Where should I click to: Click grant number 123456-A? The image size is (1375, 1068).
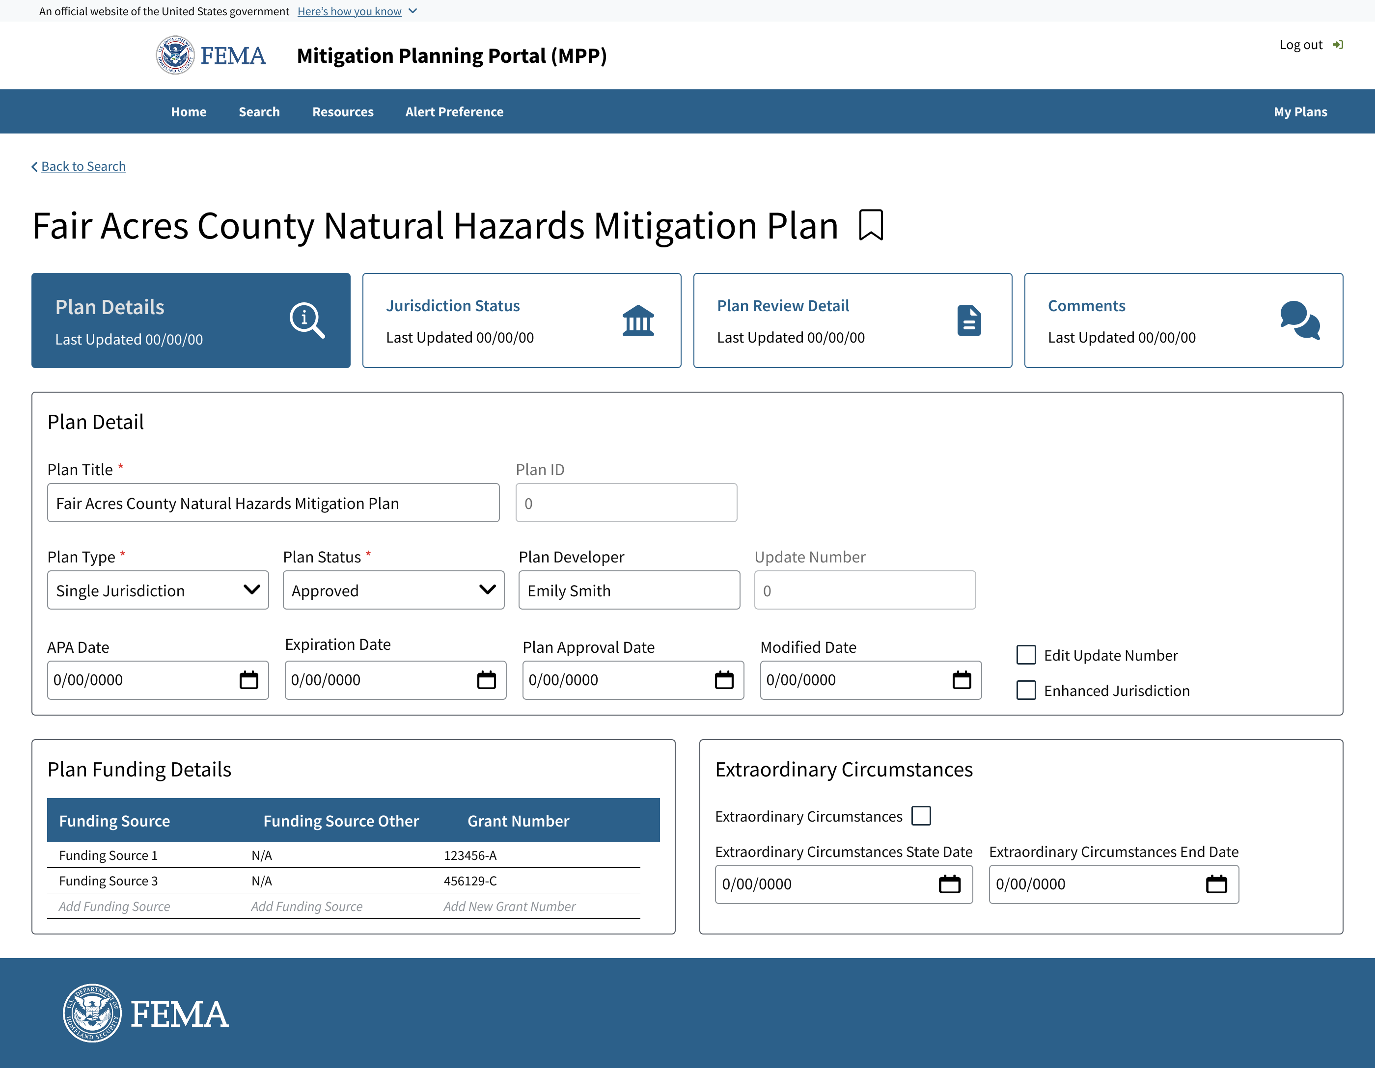click(470, 855)
